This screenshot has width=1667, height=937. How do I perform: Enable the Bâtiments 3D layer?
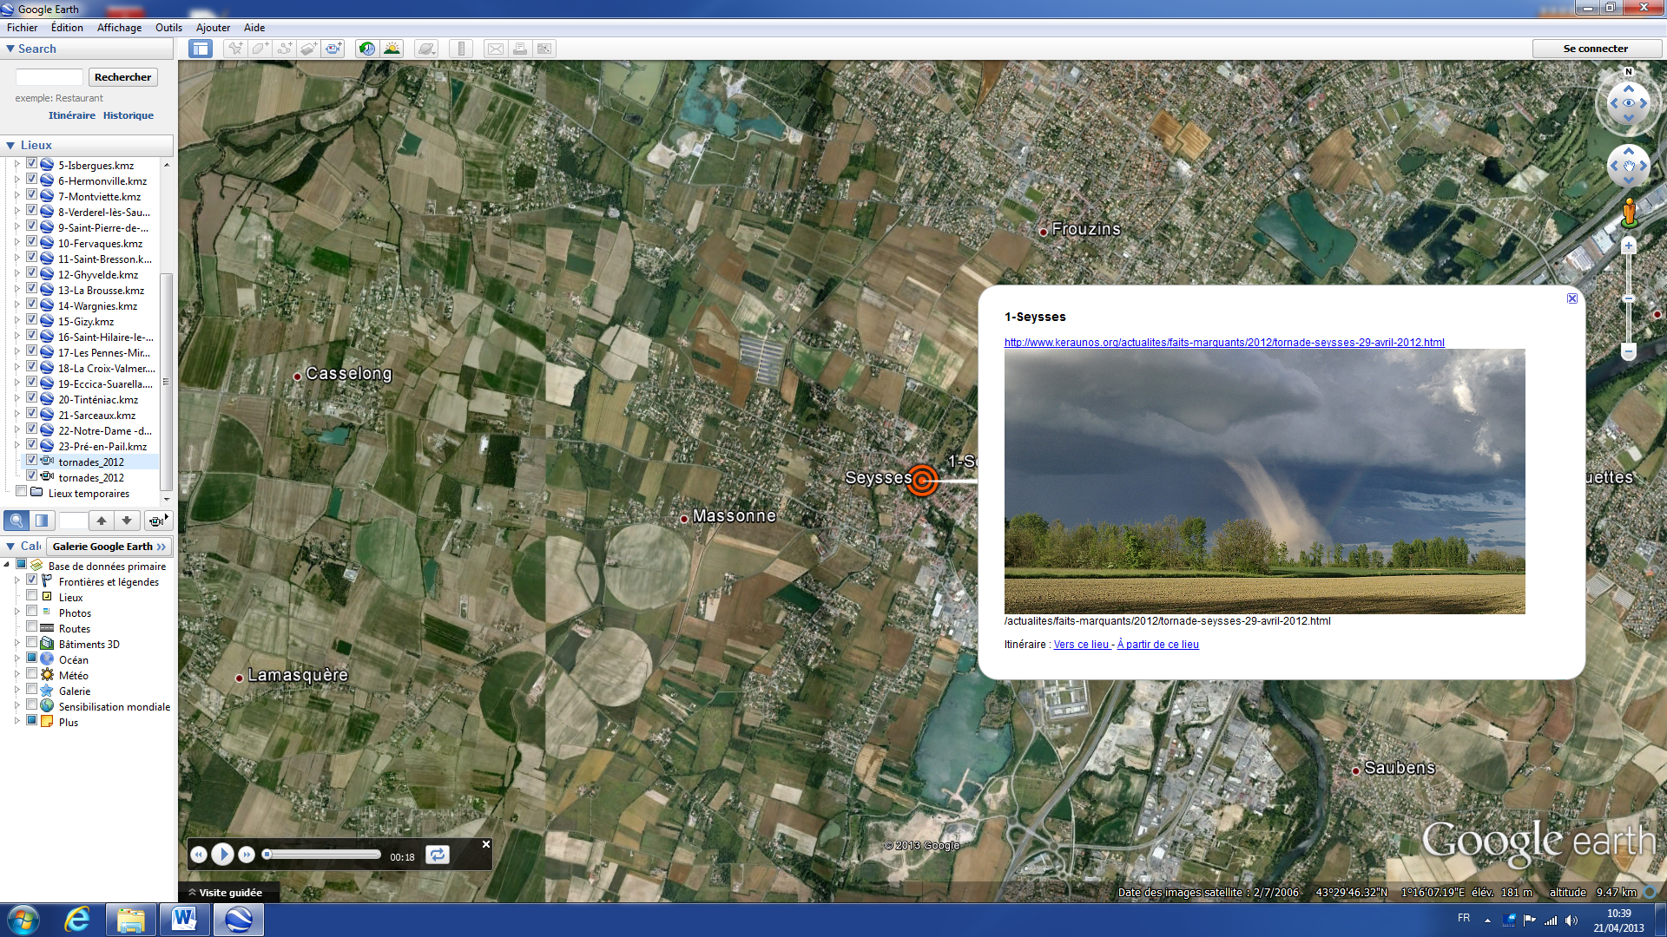(x=31, y=643)
